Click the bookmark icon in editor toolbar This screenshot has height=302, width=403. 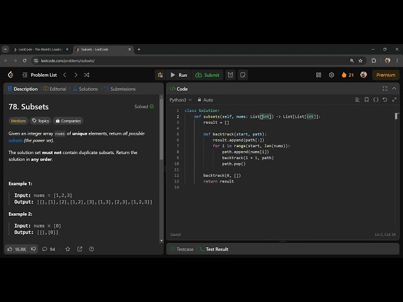366,99
